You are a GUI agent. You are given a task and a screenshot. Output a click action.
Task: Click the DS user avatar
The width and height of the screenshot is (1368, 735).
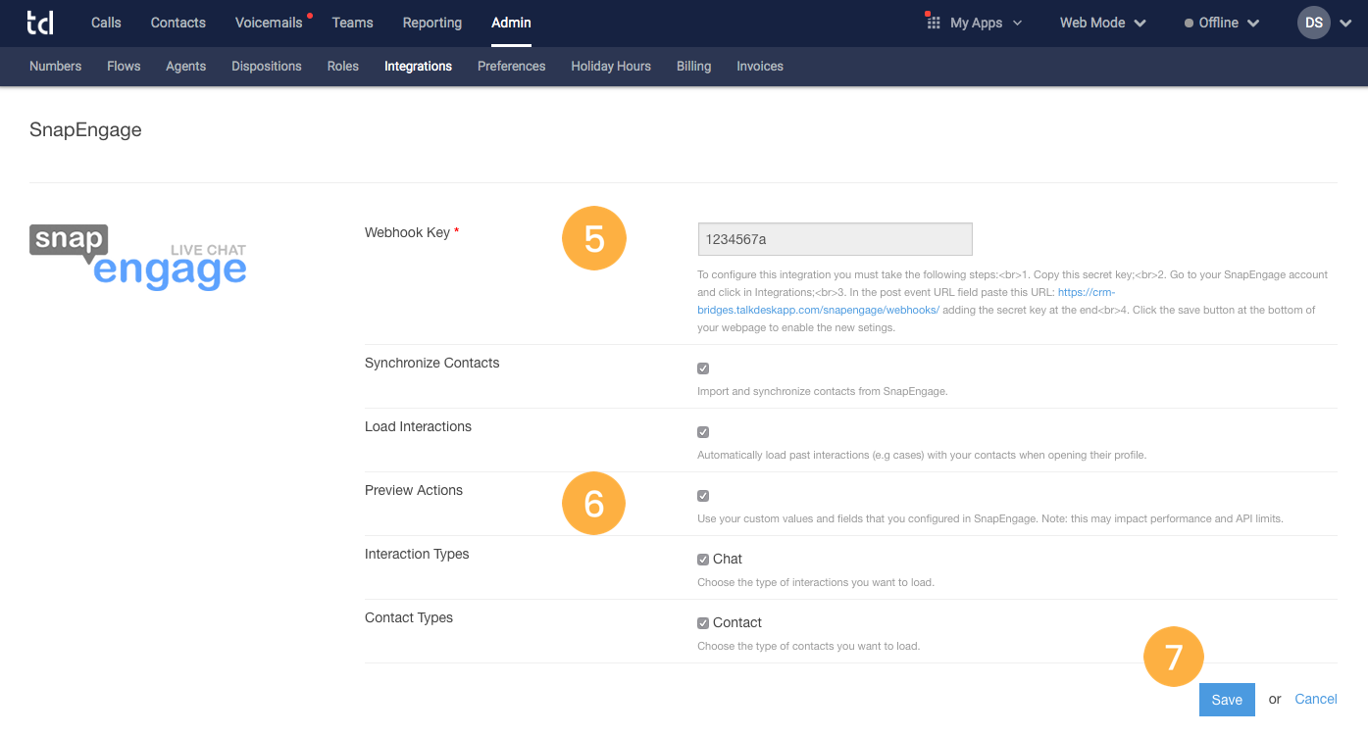pos(1314,23)
